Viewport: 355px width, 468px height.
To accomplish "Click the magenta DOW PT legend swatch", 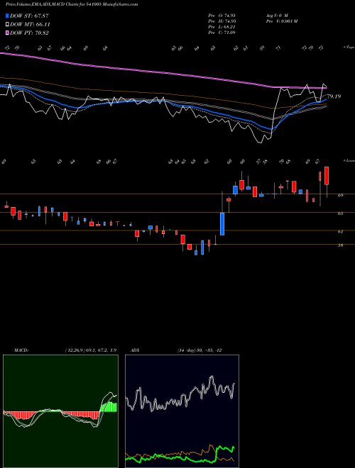I will coord(7,33).
